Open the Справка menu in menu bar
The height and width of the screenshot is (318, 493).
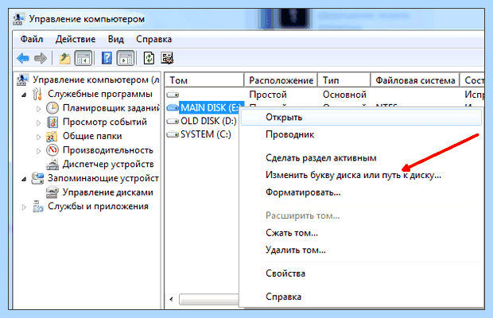click(153, 39)
